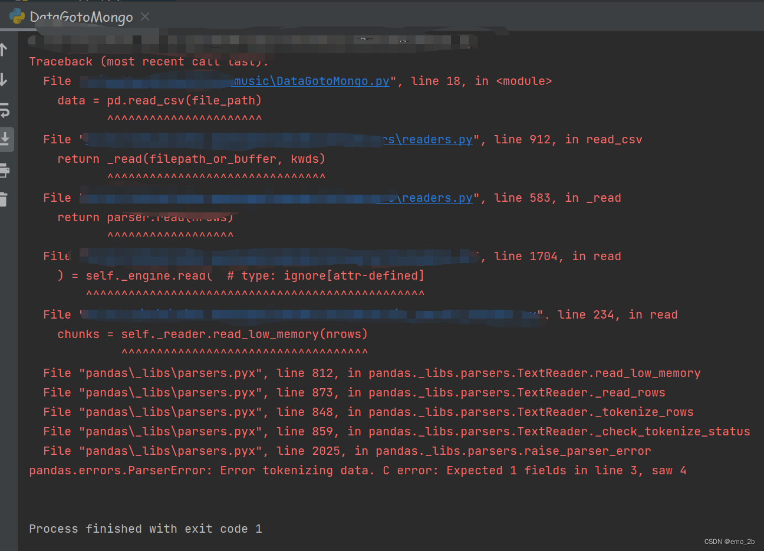
Task: Select the Down the Stack Trace arrow icon
Action: point(6,80)
